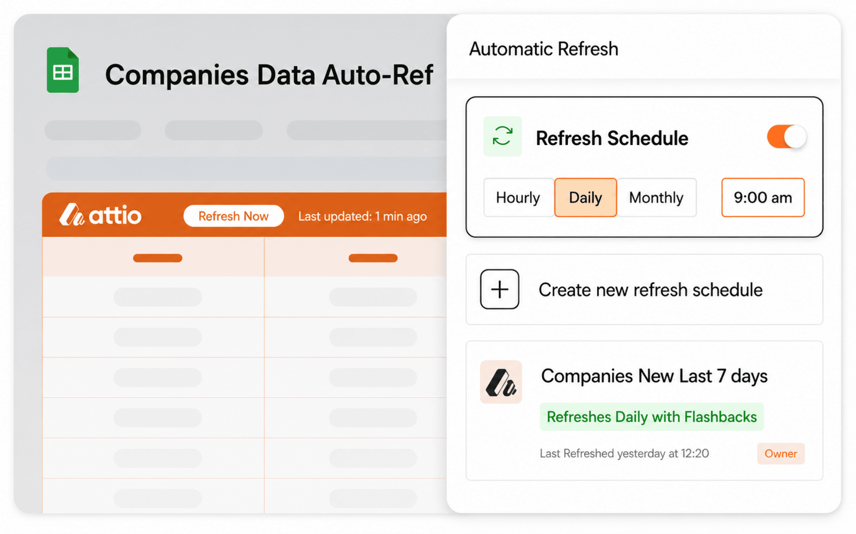Select the Monthly frequency option
This screenshot has width=856, height=534.
656,197
